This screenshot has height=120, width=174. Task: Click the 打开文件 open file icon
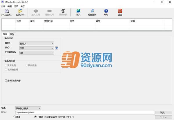pos(20,11)
